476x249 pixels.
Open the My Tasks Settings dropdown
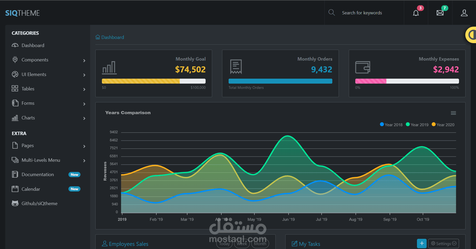pyautogui.click(x=444, y=244)
